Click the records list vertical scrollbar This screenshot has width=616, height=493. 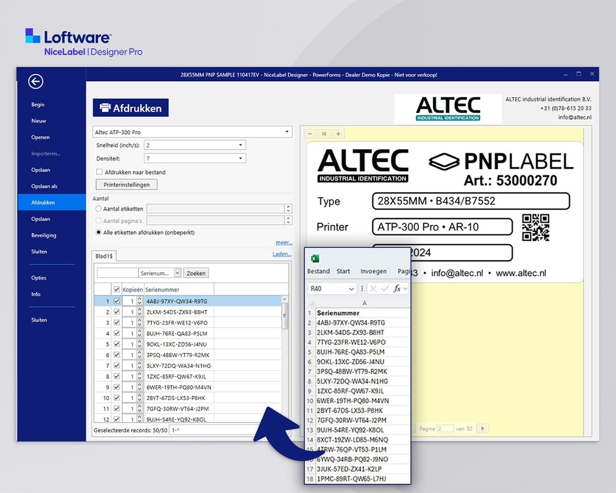tap(285, 315)
